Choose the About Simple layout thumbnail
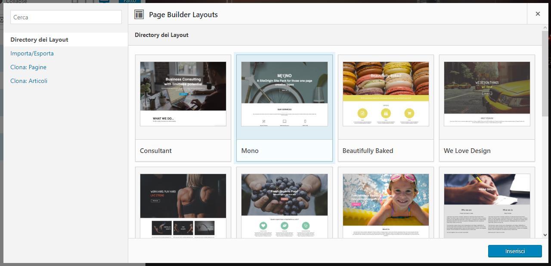This screenshot has height=266, width=551. [487, 205]
